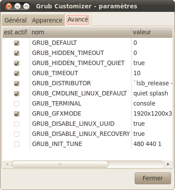Select the GRUB_TERMINAL name cell

pyautogui.click(x=81, y=103)
